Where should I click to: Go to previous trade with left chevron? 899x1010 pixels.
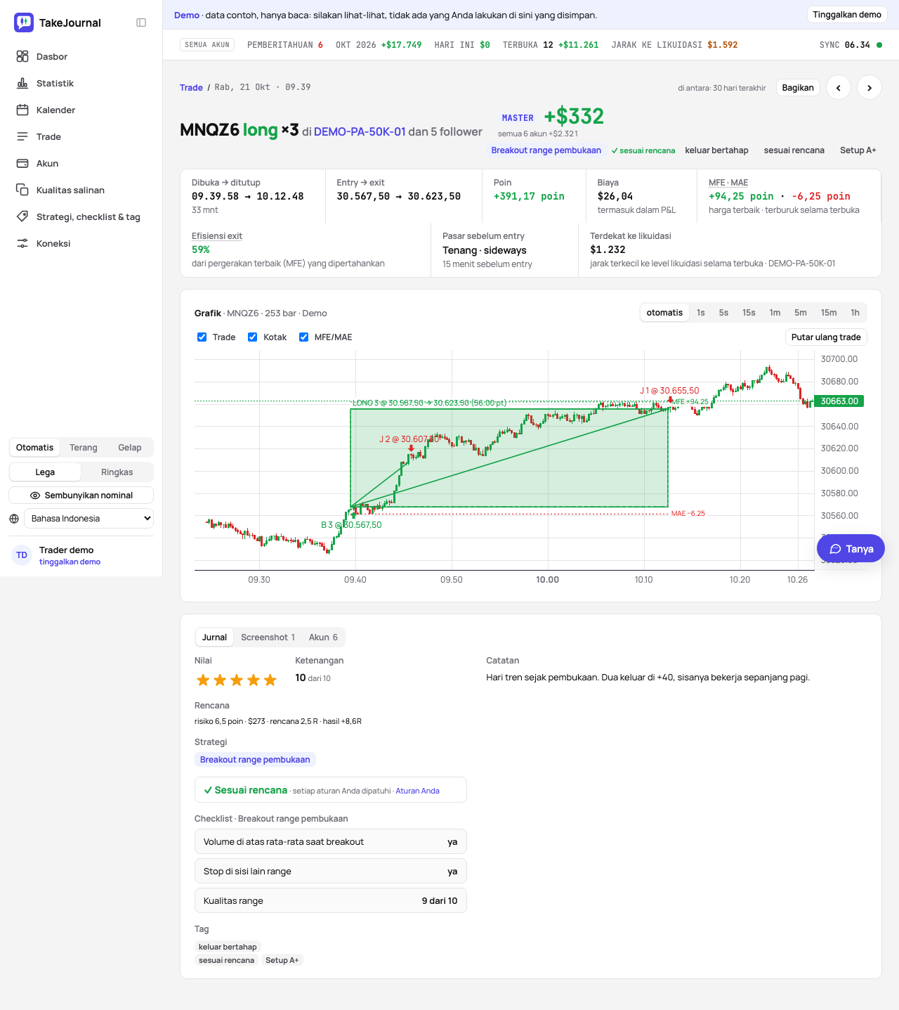(x=839, y=88)
